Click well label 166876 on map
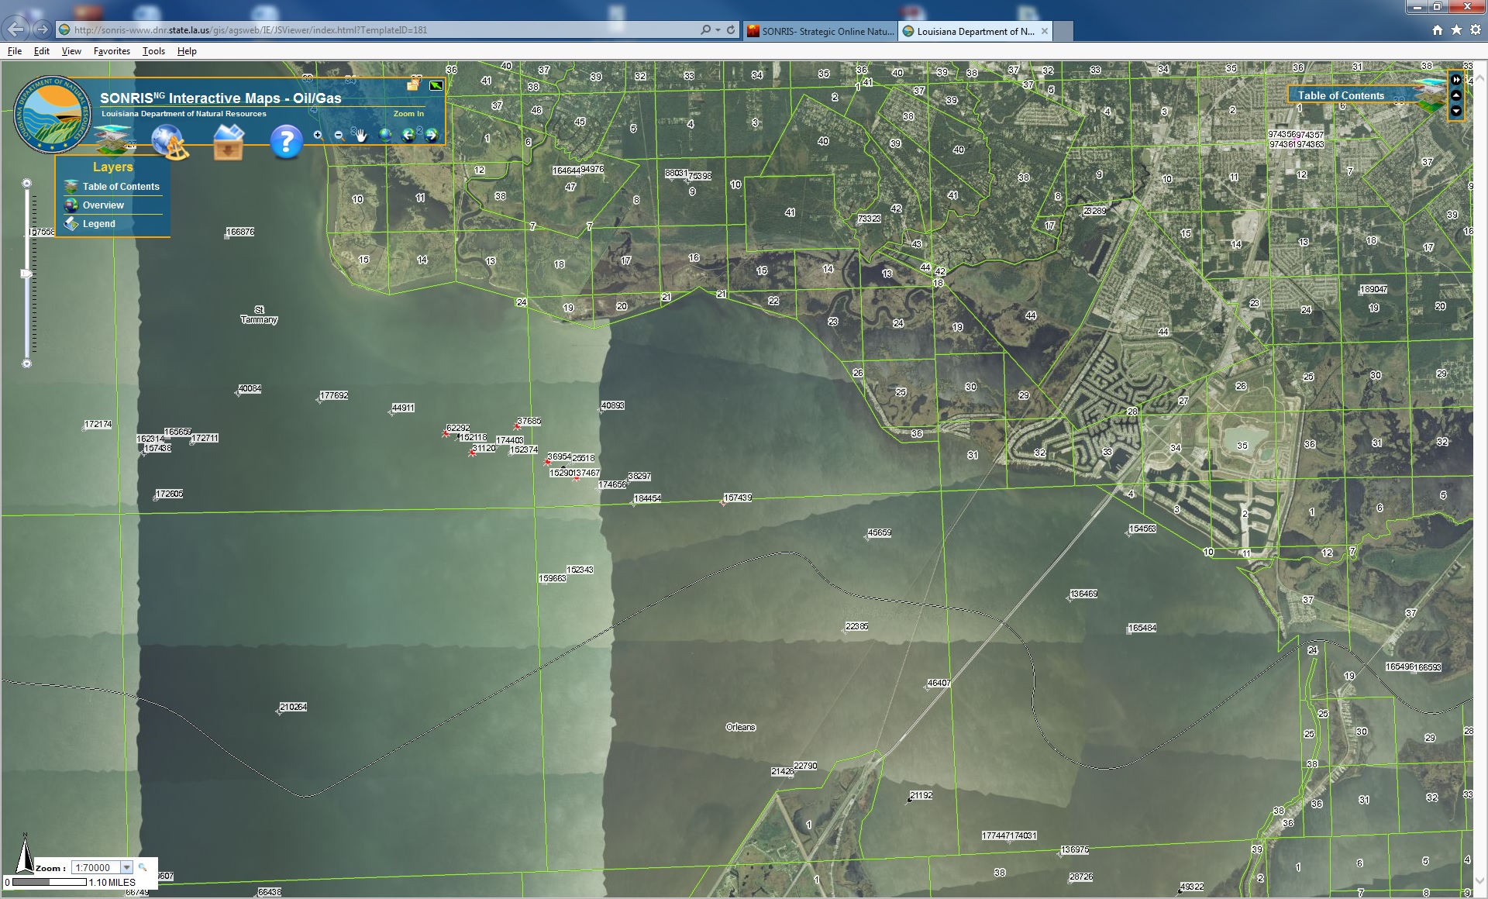The width and height of the screenshot is (1488, 899). pyautogui.click(x=240, y=232)
